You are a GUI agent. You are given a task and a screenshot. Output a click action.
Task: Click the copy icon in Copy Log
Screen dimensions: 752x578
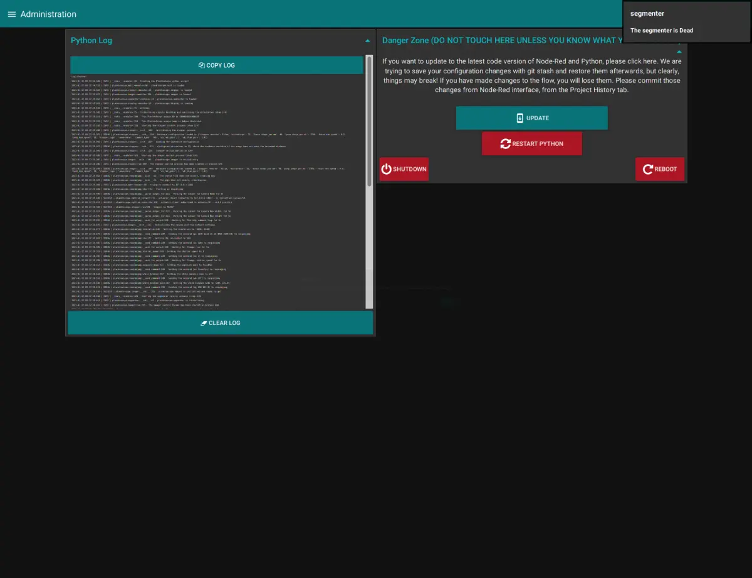point(202,65)
